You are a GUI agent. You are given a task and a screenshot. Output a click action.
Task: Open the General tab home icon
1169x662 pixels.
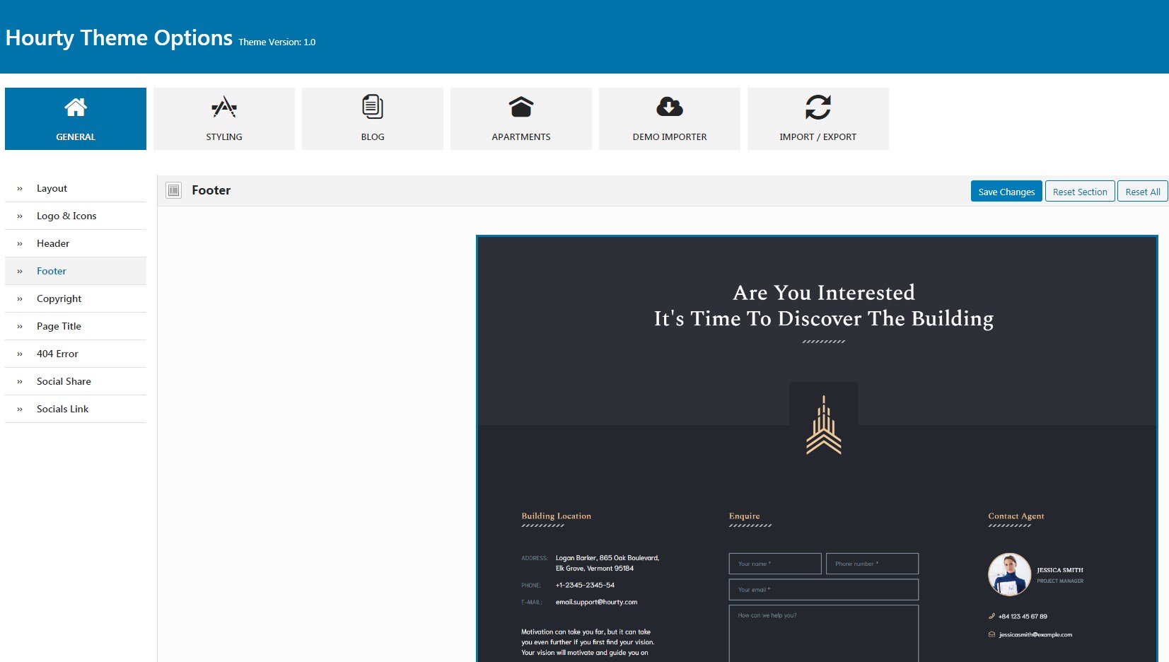click(76, 107)
